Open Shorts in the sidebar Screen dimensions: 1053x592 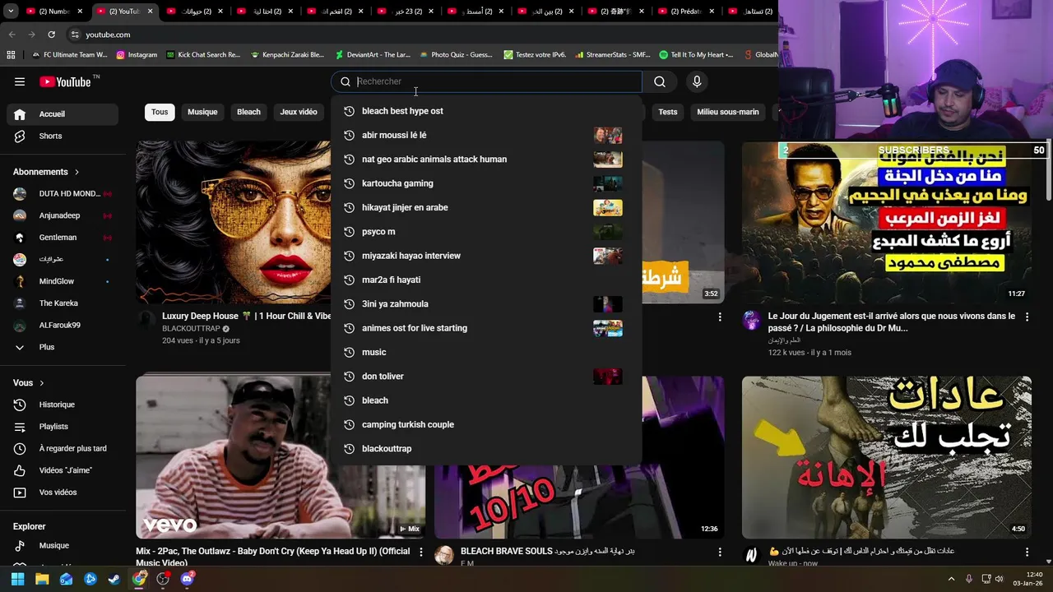click(63, 136)
